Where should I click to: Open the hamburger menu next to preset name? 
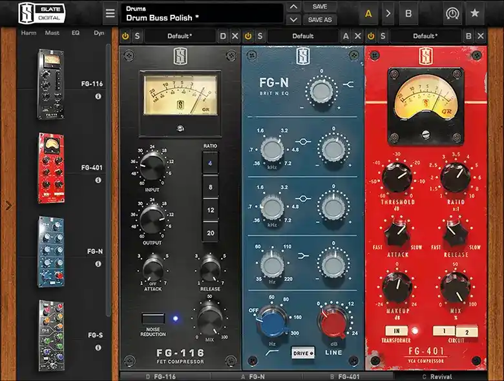click(x=110, y=14)
